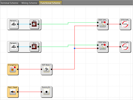
Task: Select the Start / Reset input block
Action: pyautogui.click(x=13, y=92)
